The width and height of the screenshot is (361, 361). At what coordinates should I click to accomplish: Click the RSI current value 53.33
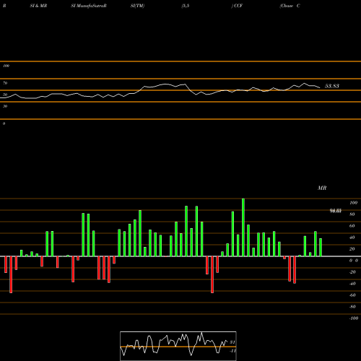coord(332,86)
